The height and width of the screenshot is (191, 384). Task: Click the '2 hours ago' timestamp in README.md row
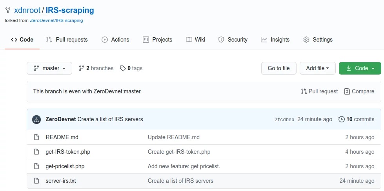pyautogui.click(x=360, y=137)
